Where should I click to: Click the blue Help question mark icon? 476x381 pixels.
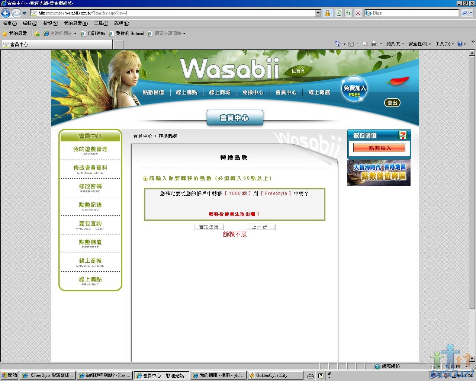click(460, 44)
